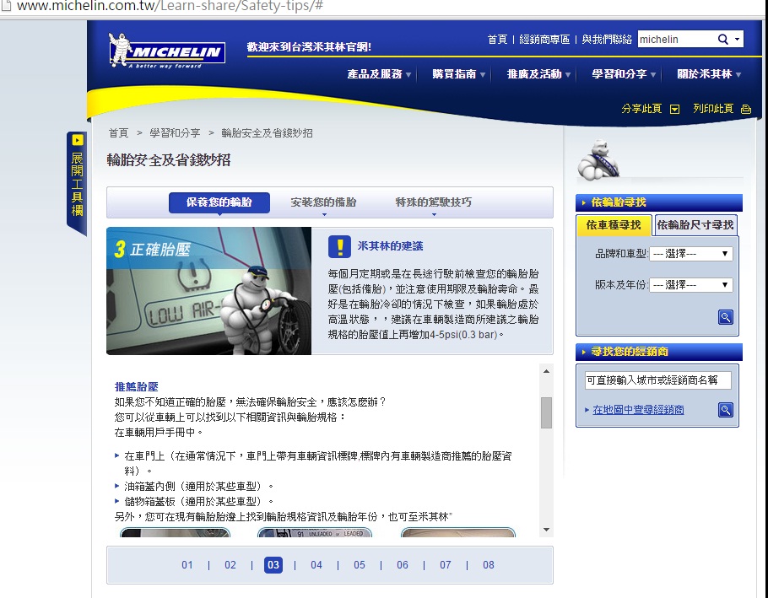This screenshot has height=598, width=768.
Task: Click the tire search magnifier button
Action: pyautogui.click(x=726, y=317)
